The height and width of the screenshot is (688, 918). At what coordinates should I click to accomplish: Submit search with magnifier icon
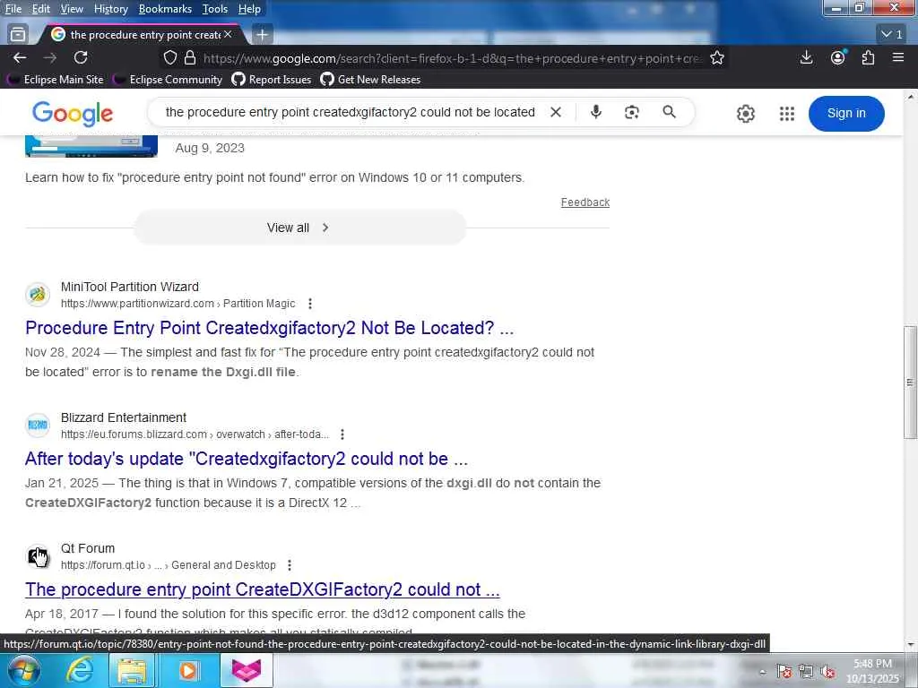coord(669,112)
